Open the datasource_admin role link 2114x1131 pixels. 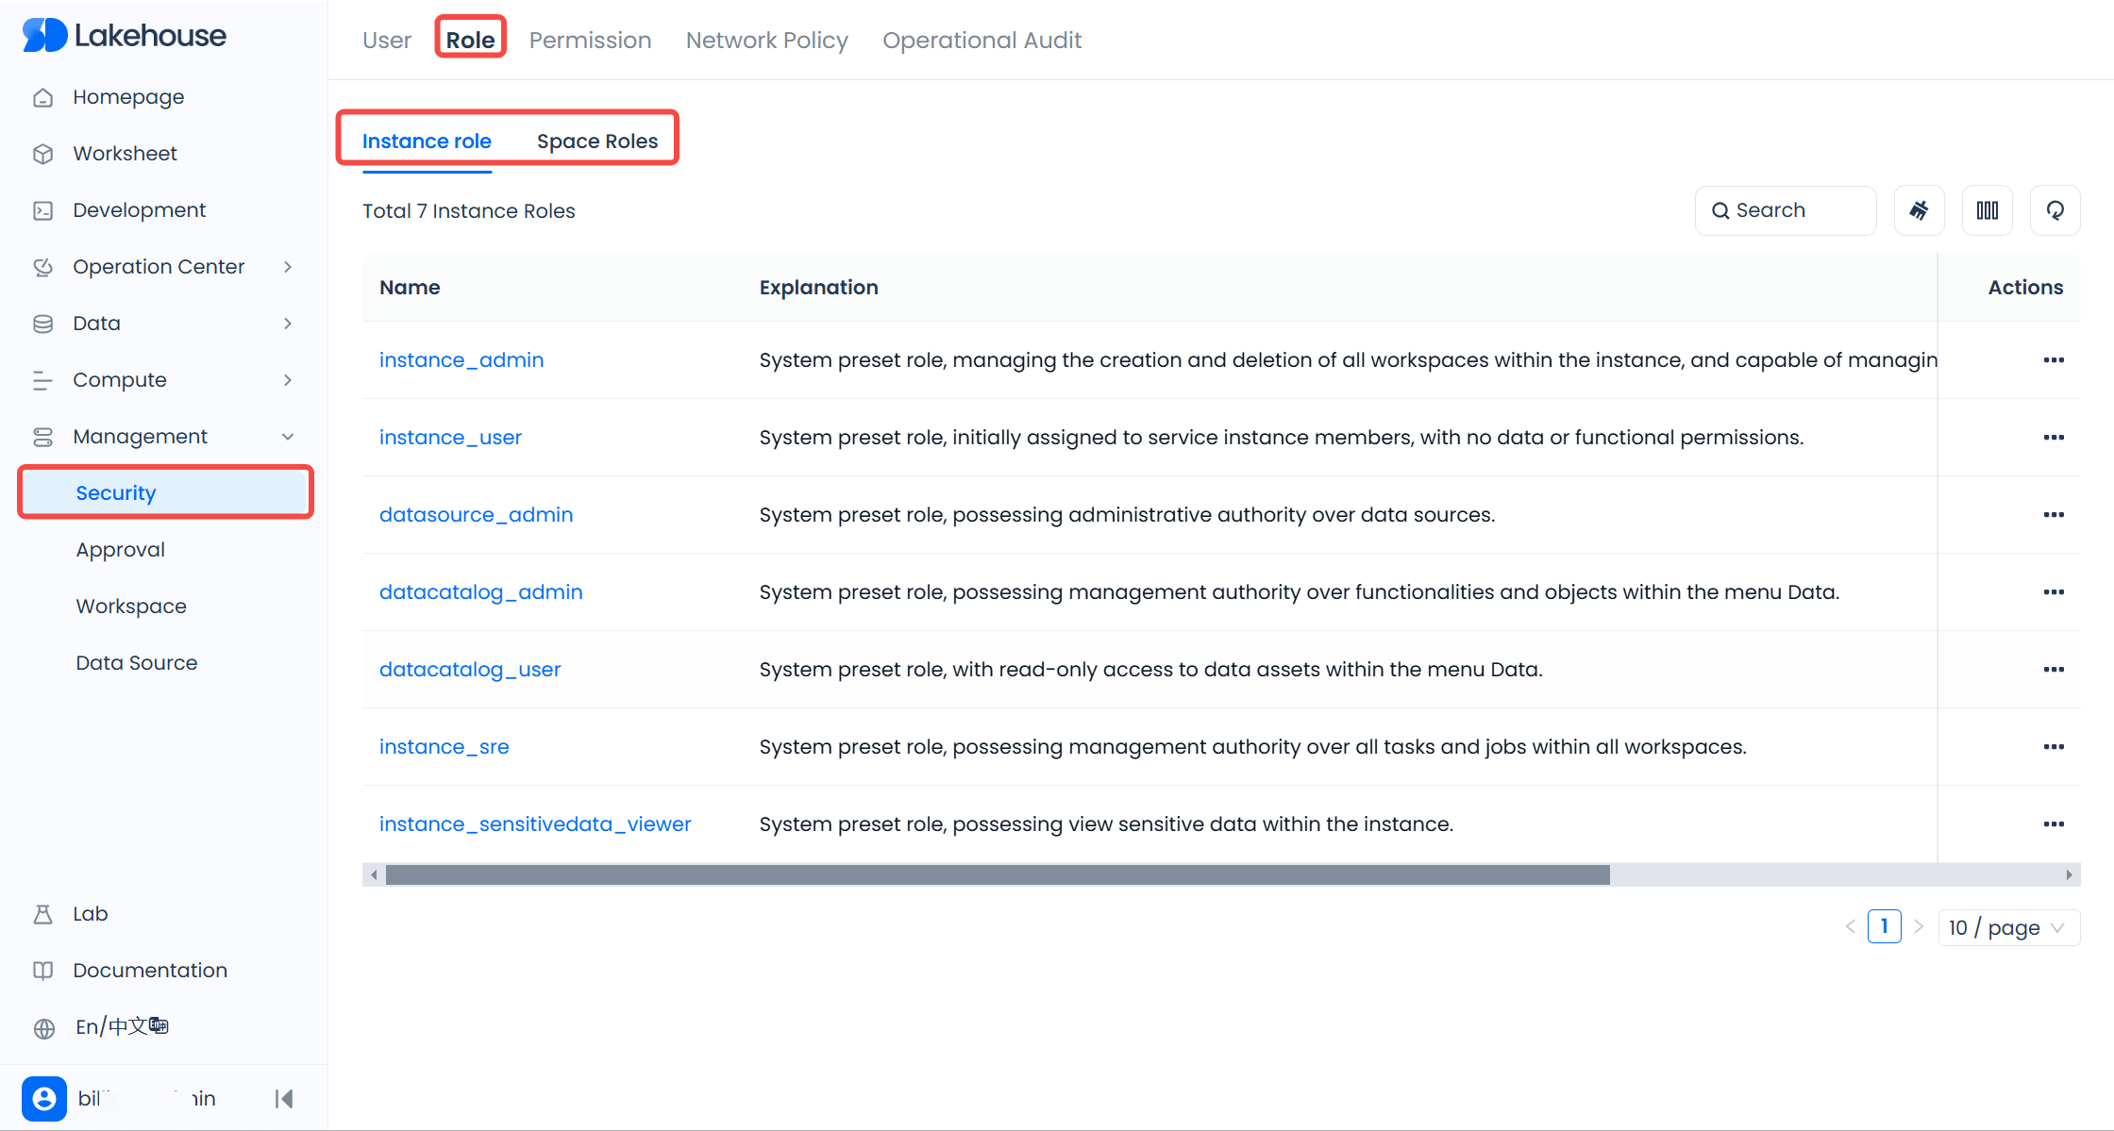[x=476, y=515]
